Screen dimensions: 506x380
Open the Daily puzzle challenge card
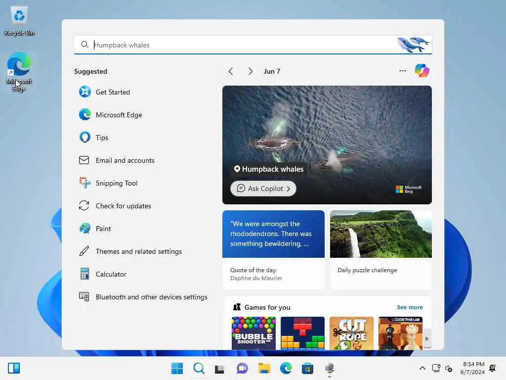pos(381,249)
